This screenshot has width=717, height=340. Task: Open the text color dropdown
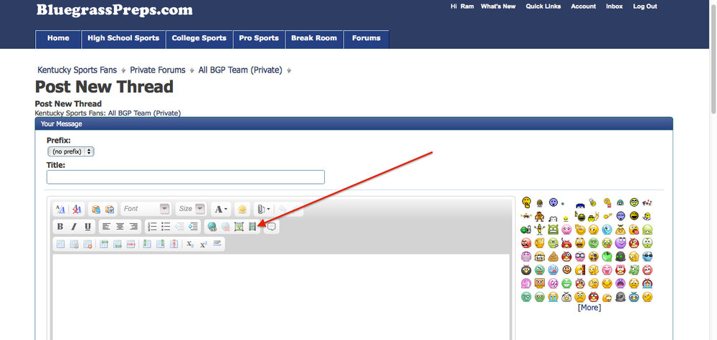point(222,209)
